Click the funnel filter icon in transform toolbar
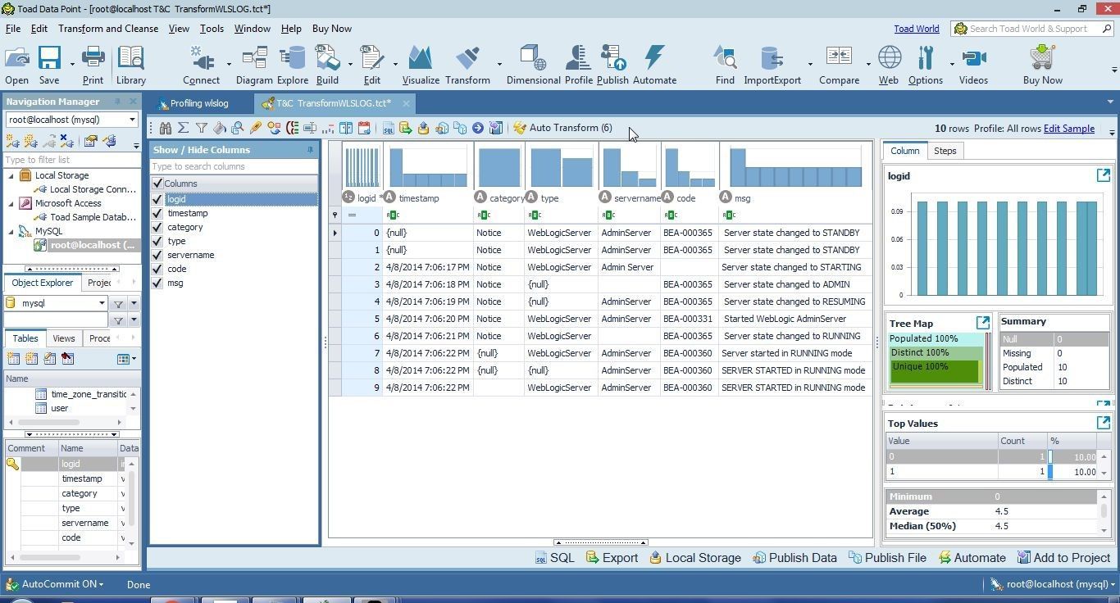 tap(201, 128)
